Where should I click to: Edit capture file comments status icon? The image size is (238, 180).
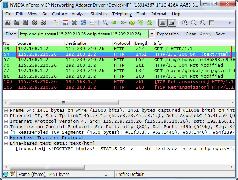pos(13,174)
